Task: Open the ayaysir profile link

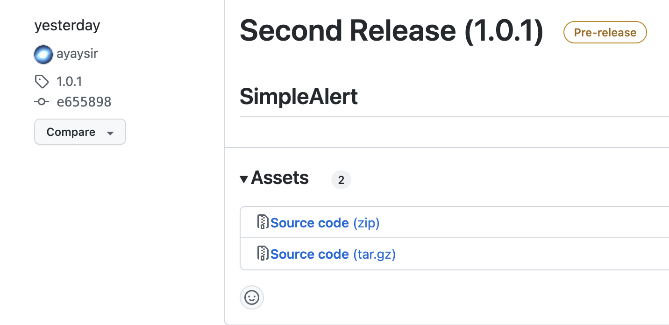Action: [x=77, y=54]
